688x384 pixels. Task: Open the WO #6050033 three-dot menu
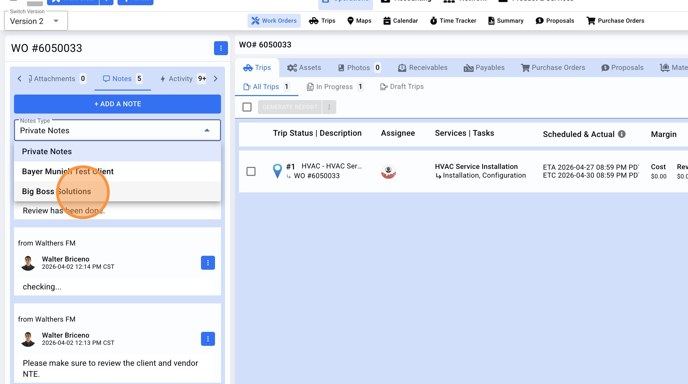point(220,48)
